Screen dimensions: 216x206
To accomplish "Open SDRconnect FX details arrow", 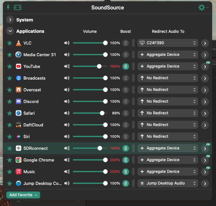I will [205, 148].
